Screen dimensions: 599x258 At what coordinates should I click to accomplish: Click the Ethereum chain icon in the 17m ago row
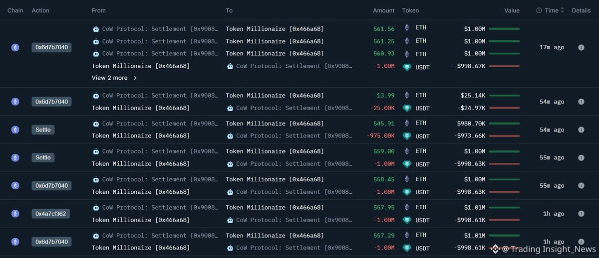click(x=15, y=47)
